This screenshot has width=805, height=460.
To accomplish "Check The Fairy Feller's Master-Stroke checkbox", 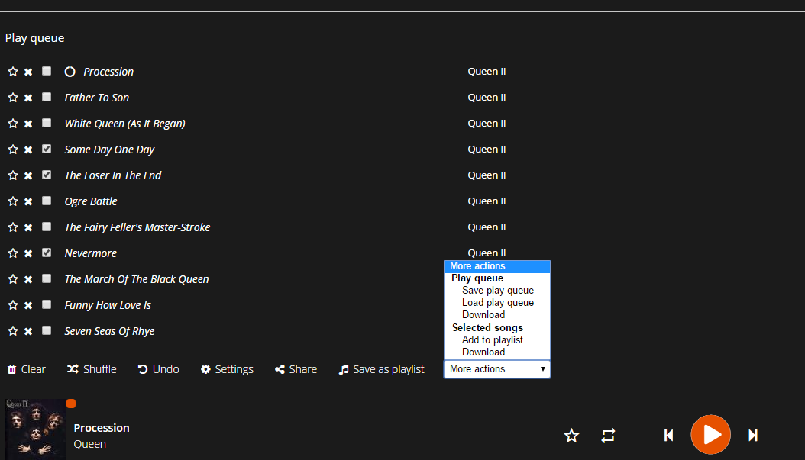I will point(47,226).
